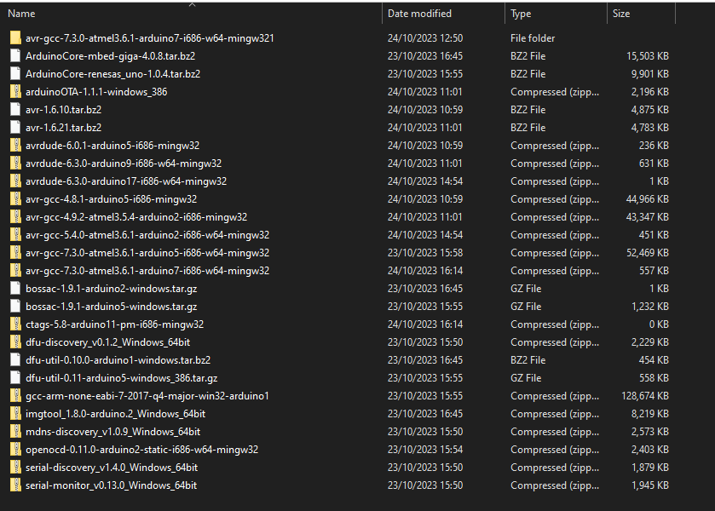Click the zip icon for avrdude-6.0.1-arduino5-i686-mingw32

15,146
